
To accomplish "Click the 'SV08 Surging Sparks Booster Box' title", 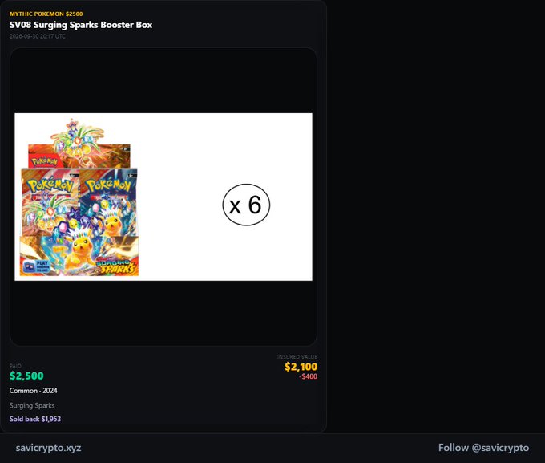I will [x=81, y=25].
